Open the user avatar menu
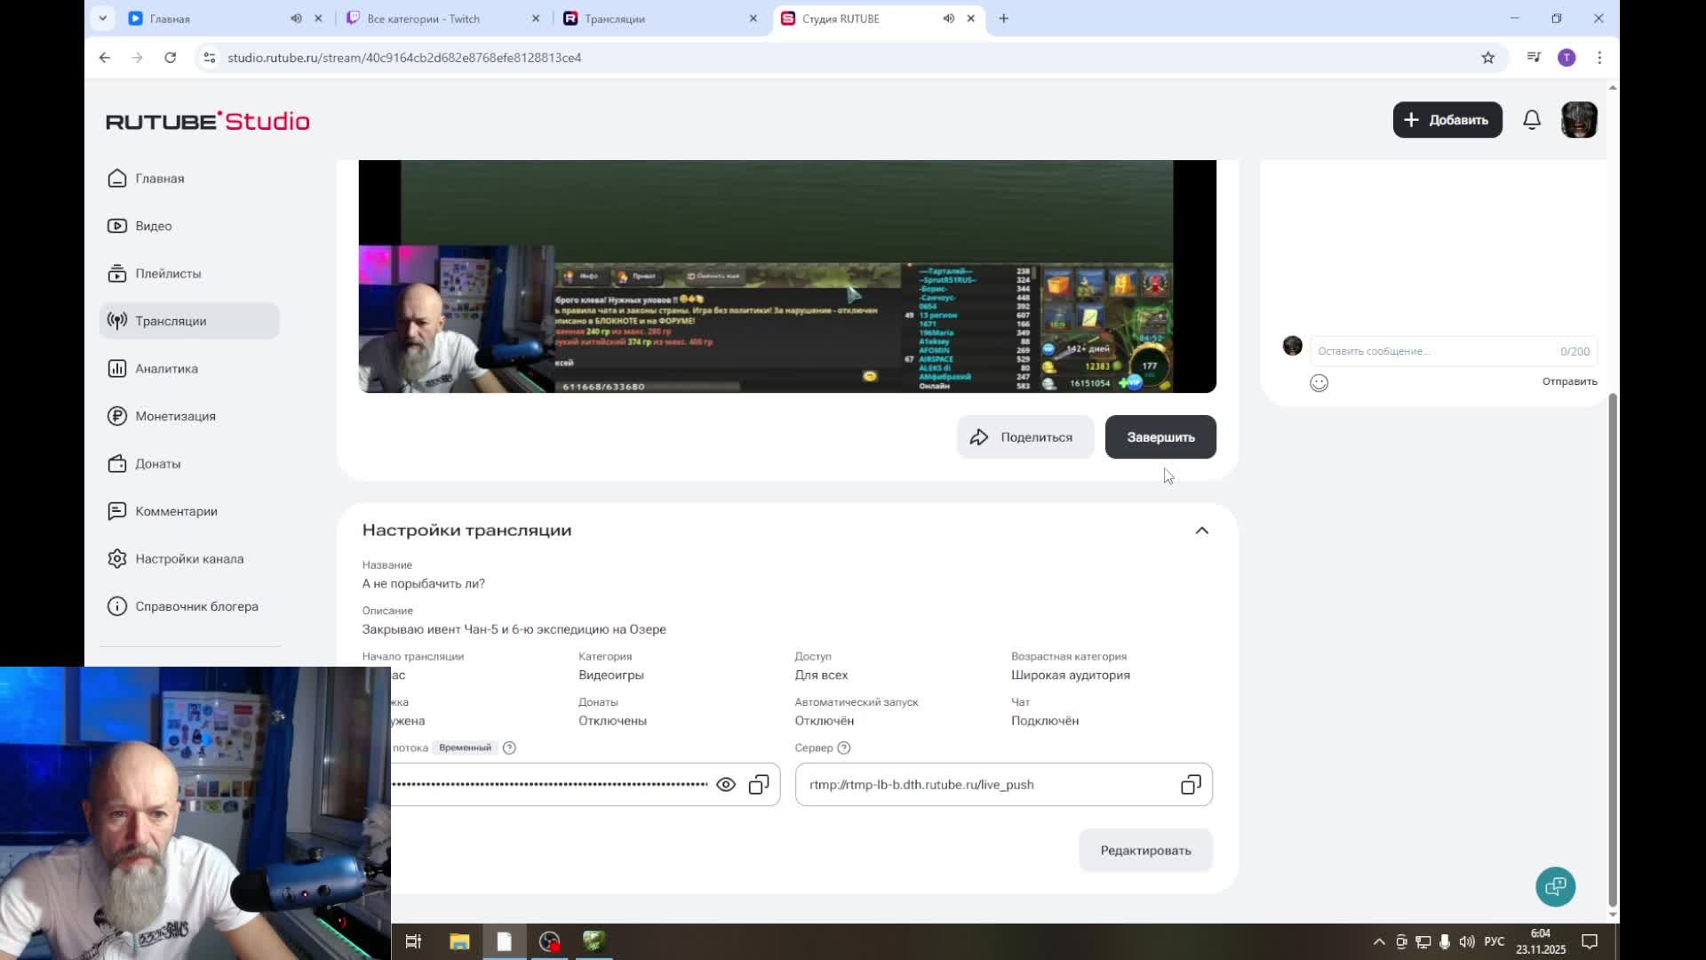The height and width of the screenshot is (960, 1706). [x=1579, y=120]
